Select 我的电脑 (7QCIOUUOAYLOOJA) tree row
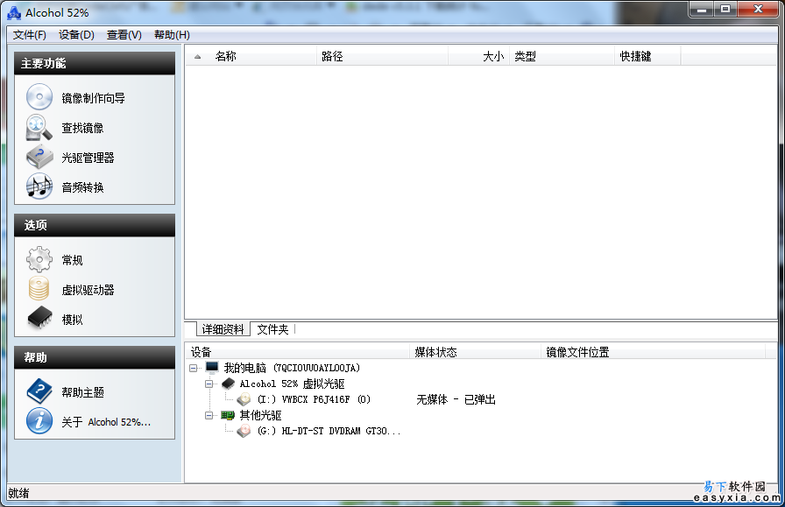Viewport: 785px width, 507px height. (292, 368)
